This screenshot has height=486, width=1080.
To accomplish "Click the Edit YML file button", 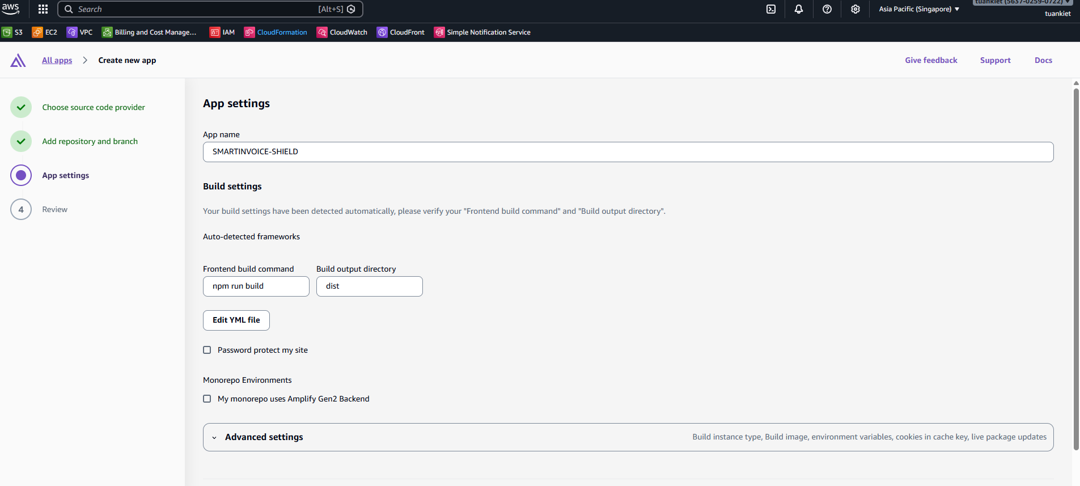I will (236, 320).
